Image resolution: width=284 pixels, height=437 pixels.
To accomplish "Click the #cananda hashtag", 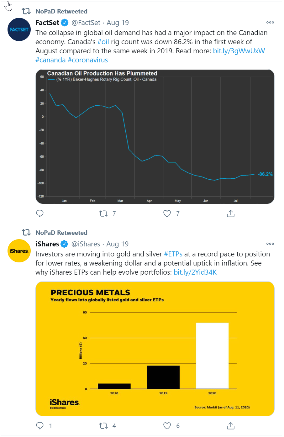I will click(x=50, y=60).
